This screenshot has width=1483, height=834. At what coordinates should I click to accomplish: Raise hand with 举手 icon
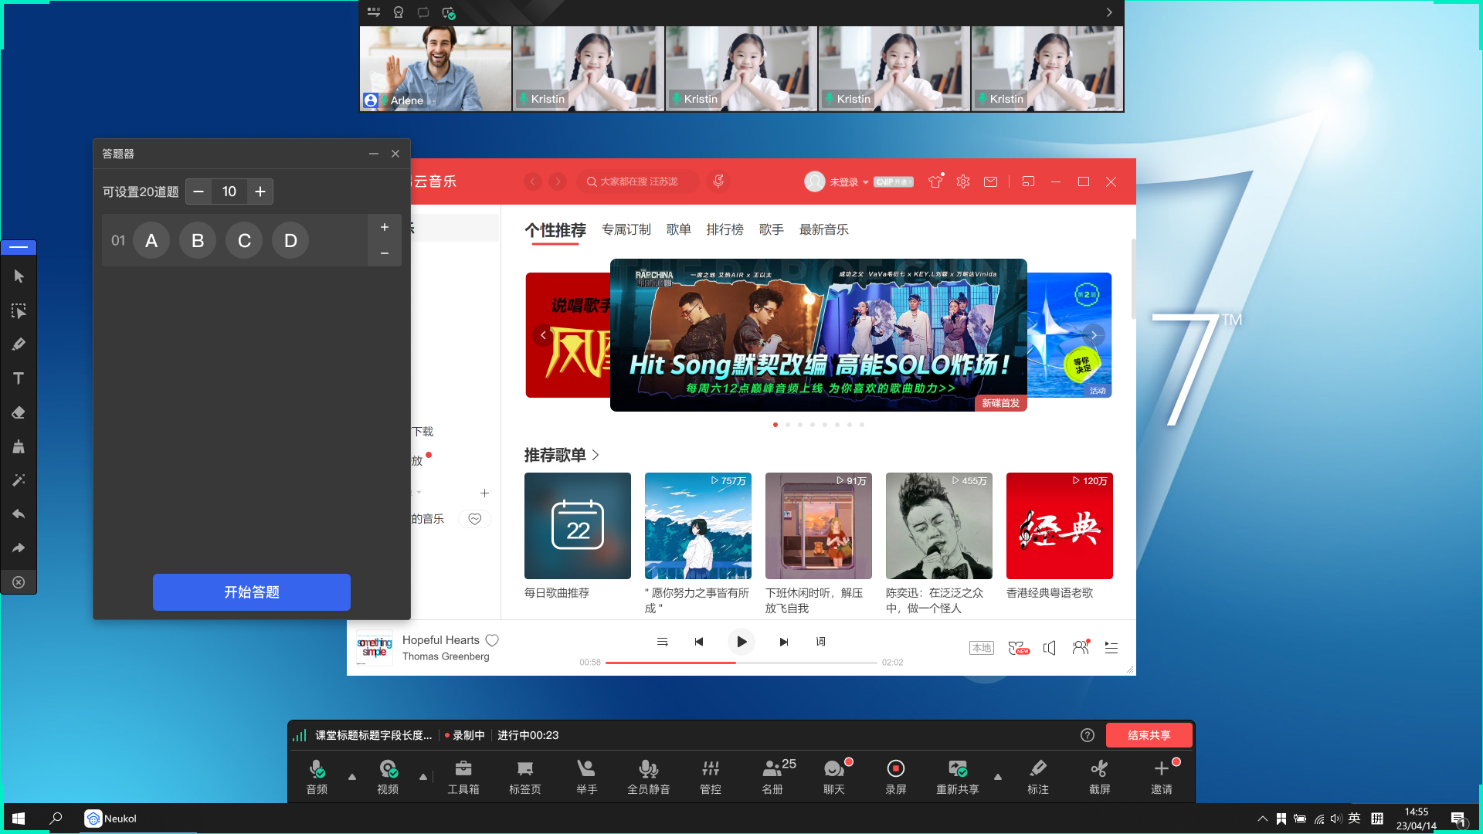pos(587,776)
